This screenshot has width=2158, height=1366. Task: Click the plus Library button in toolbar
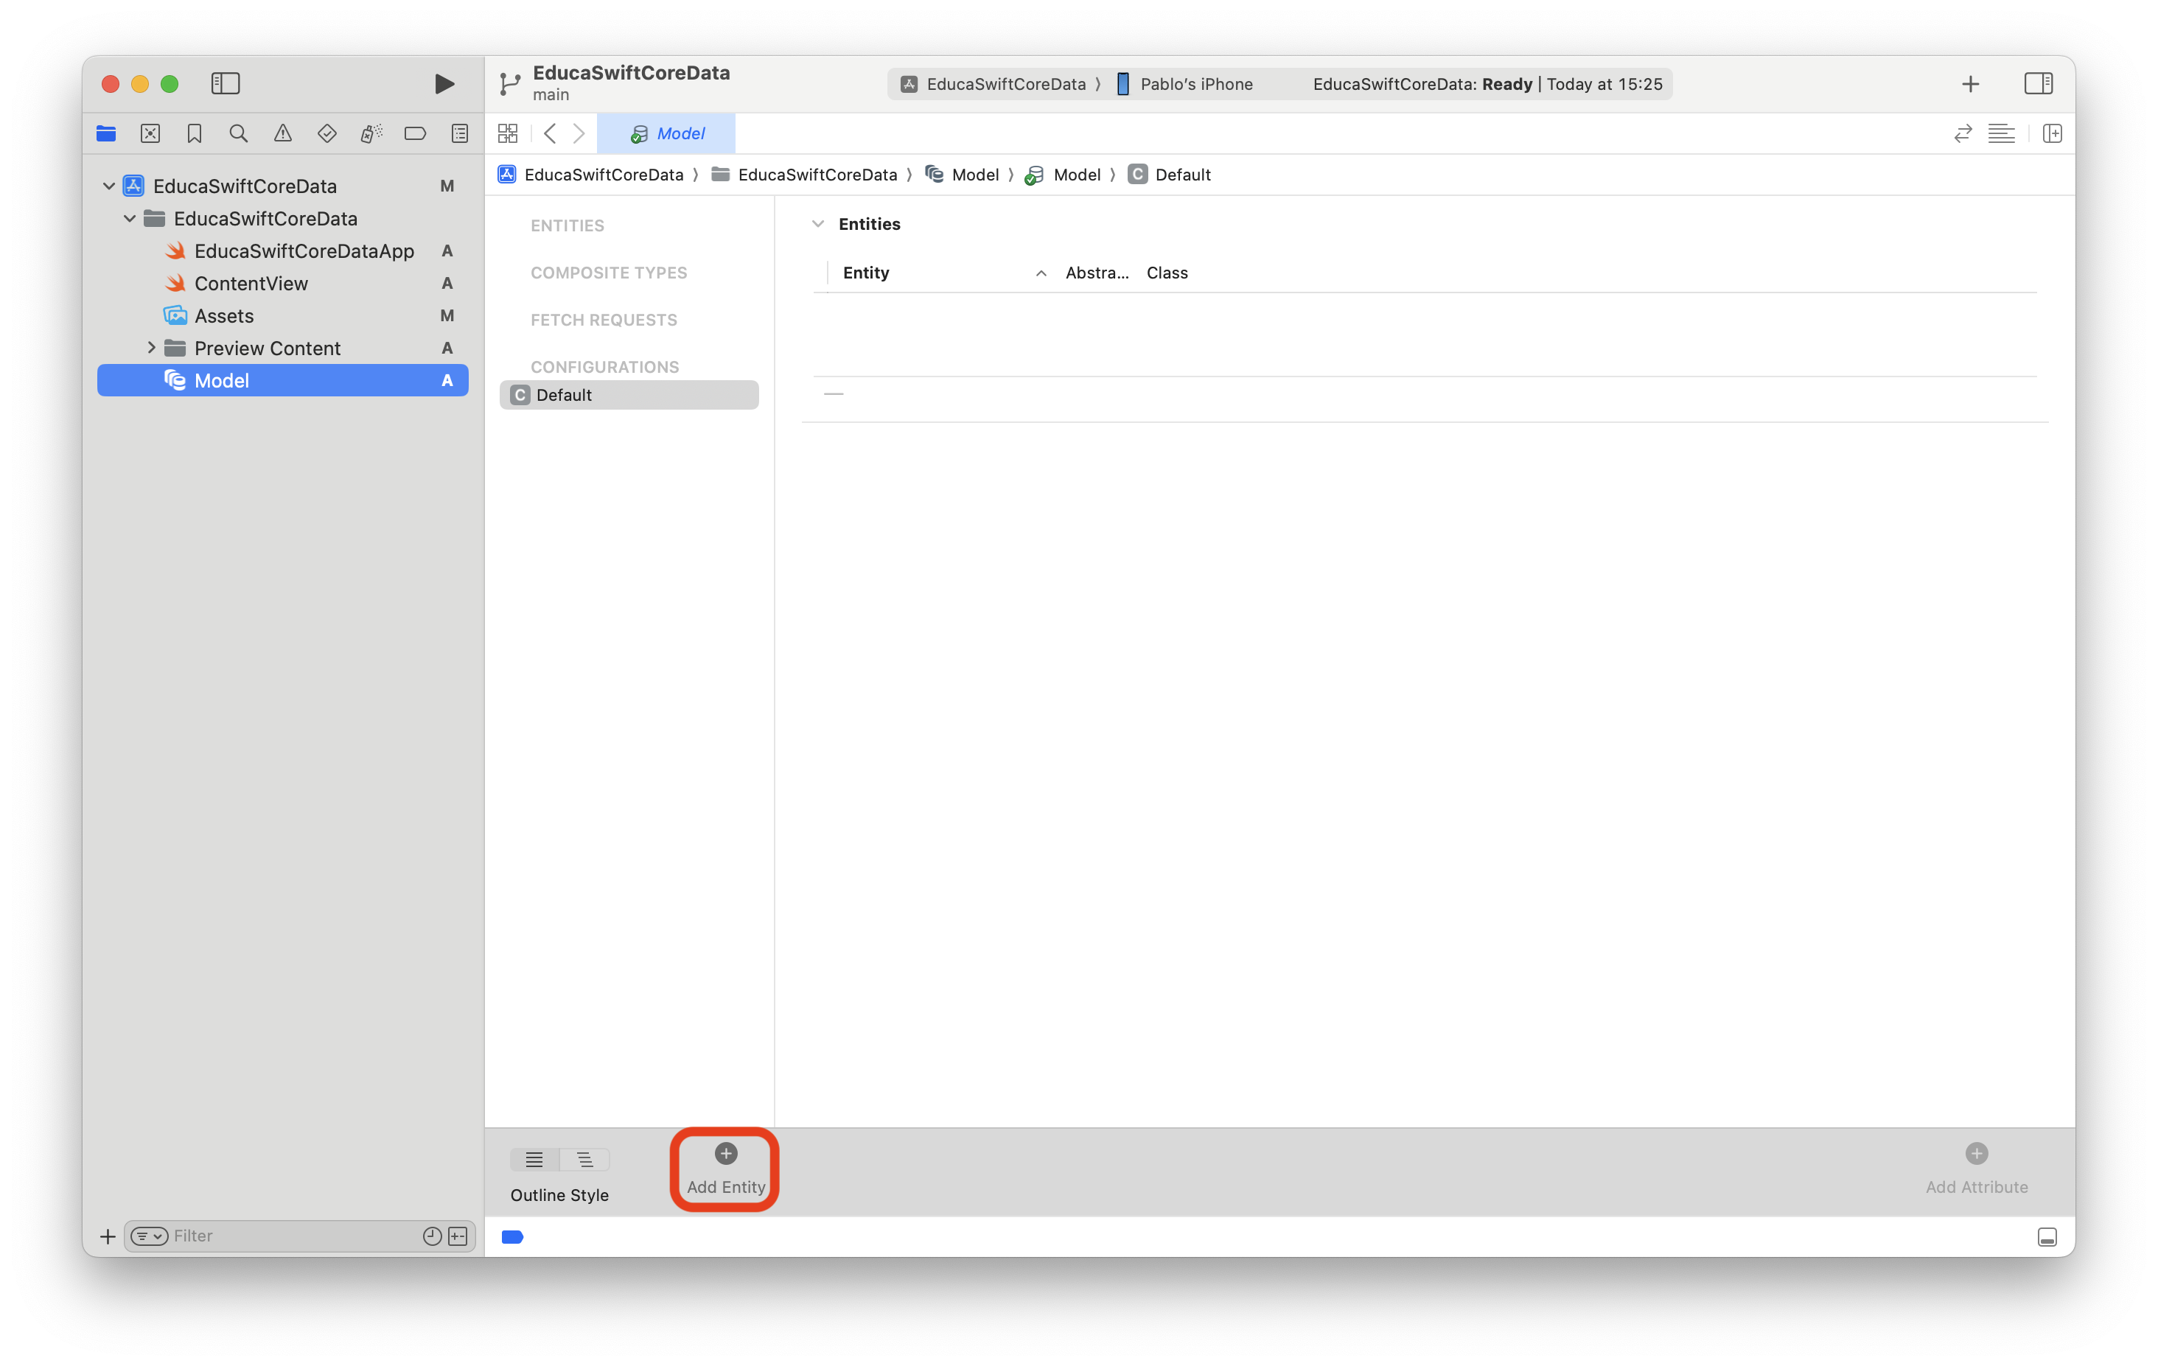click(x=1971, y=84)
